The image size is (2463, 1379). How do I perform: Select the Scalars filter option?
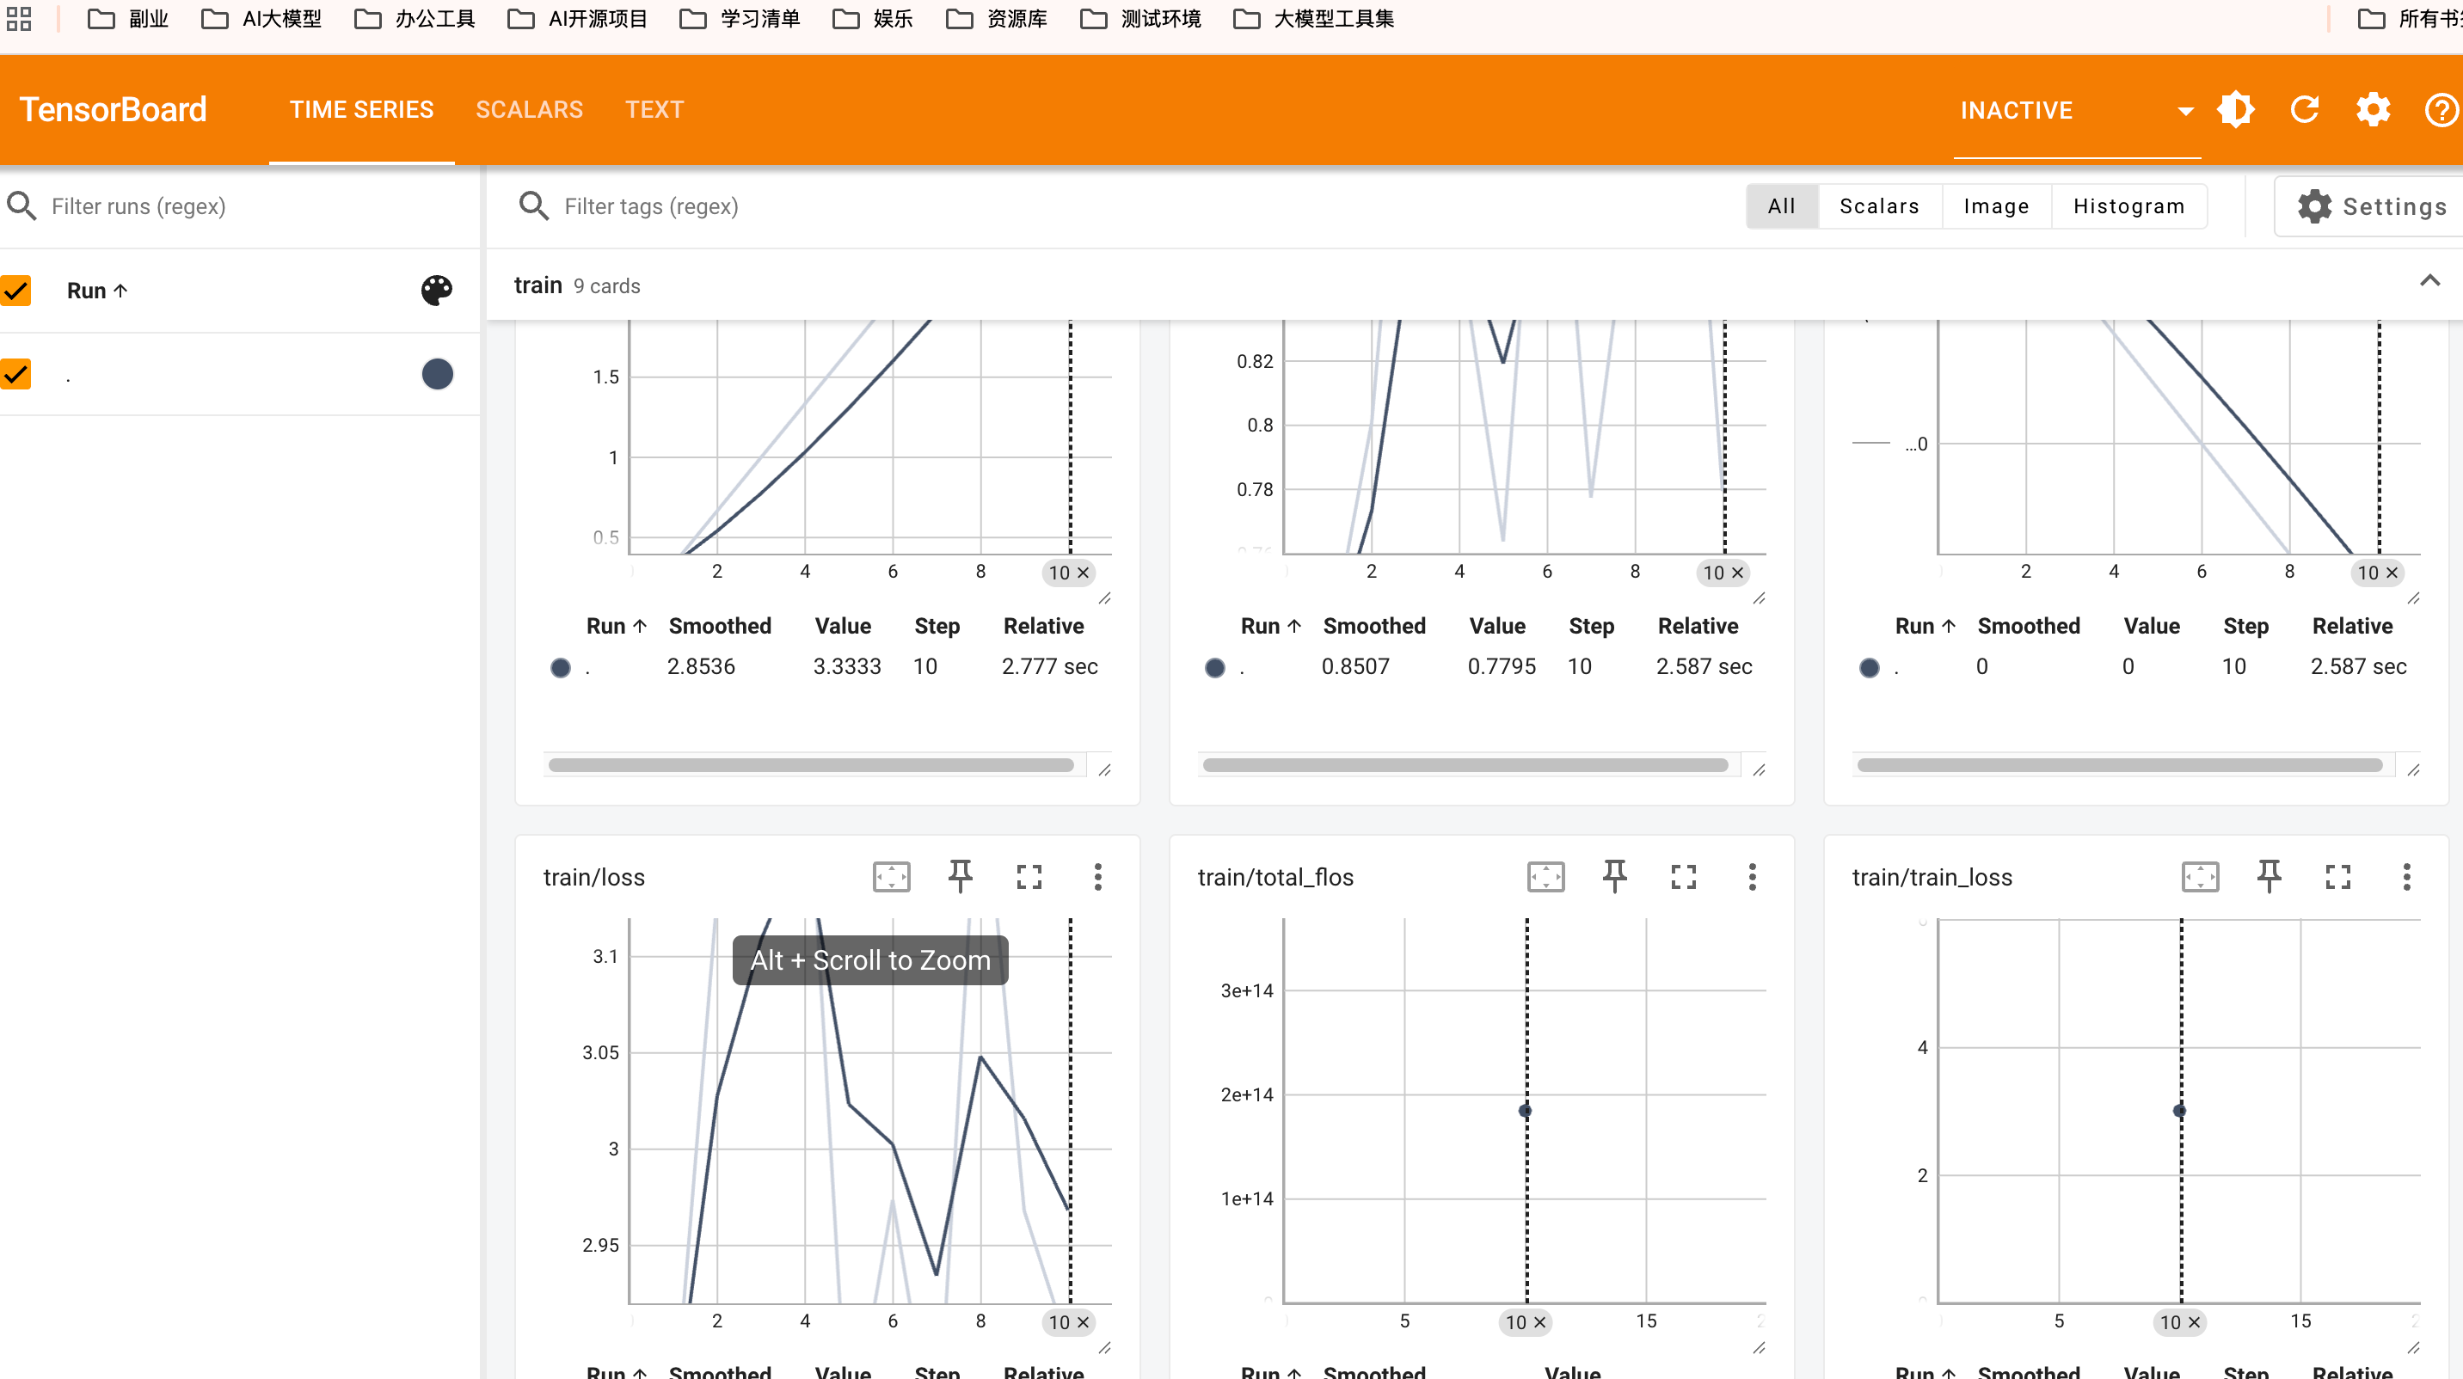(1878, 205)
